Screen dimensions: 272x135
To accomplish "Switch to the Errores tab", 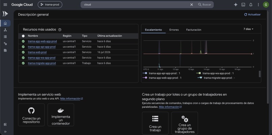I will (x=174, y=30).
